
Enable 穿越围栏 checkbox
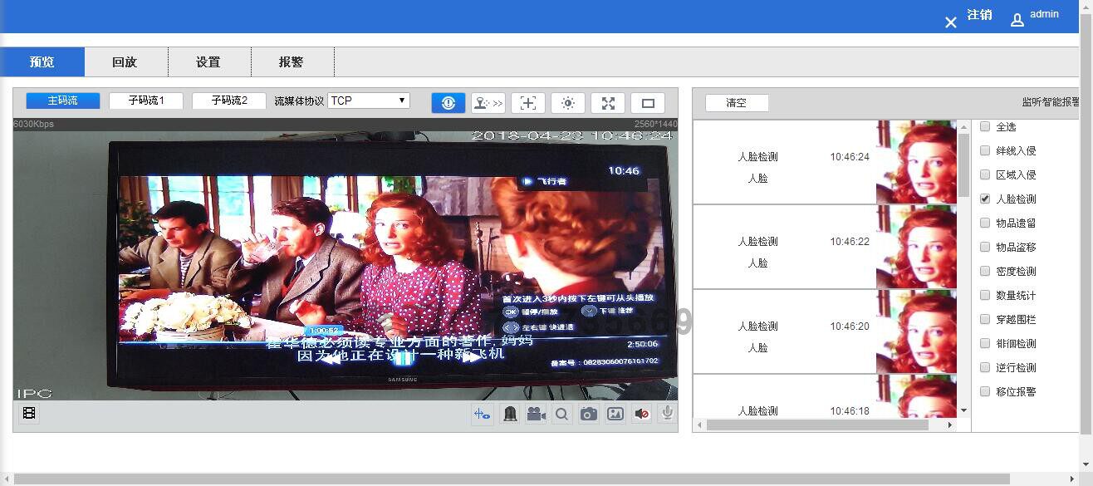(x=985, y=320)
